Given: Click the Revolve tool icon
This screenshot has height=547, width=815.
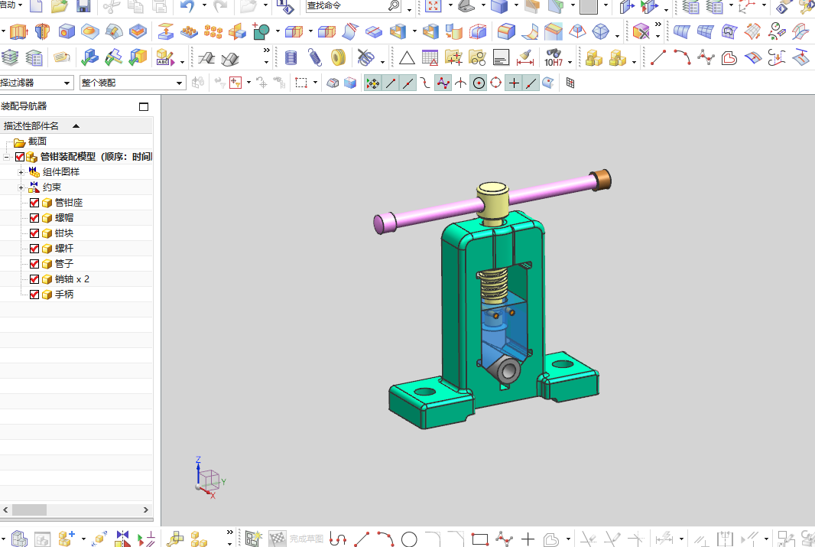Looking at the screenshot, I should [42, 31].
